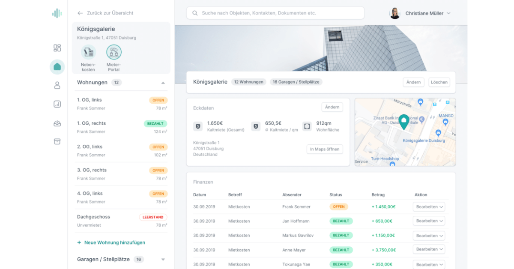Screen dimensions: 514x269
Task: Click the Löschen button
Action: coord(439,82)
